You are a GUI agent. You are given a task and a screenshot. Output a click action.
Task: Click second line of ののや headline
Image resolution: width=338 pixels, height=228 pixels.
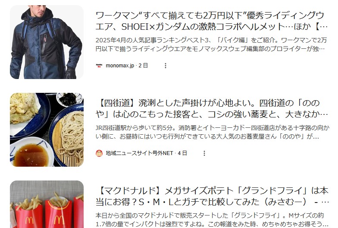click(212, 114)
